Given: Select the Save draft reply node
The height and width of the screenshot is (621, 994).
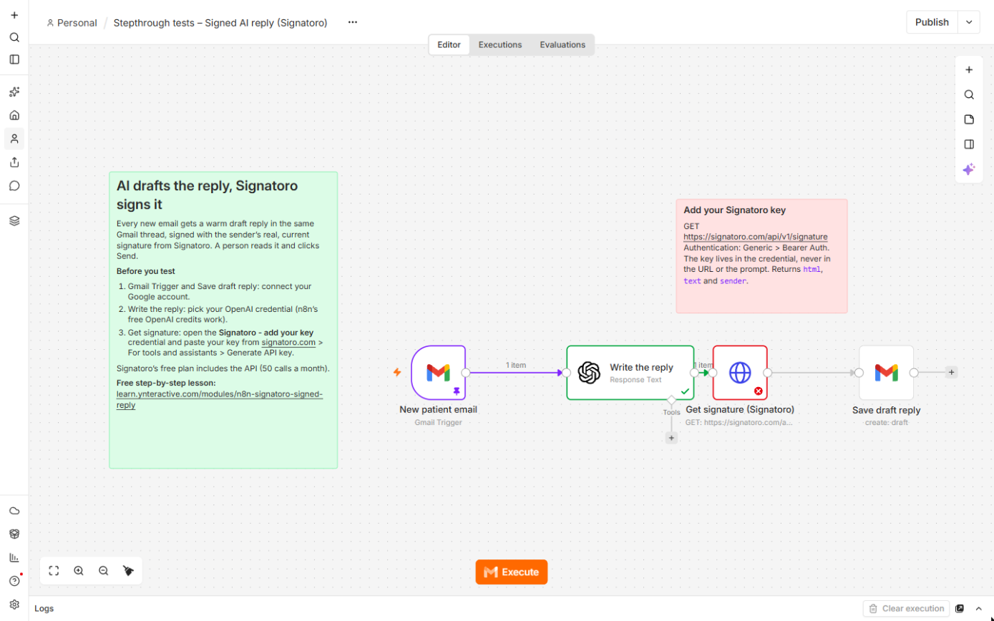Looking at the screenshot, I should click(x=887, y=372).
